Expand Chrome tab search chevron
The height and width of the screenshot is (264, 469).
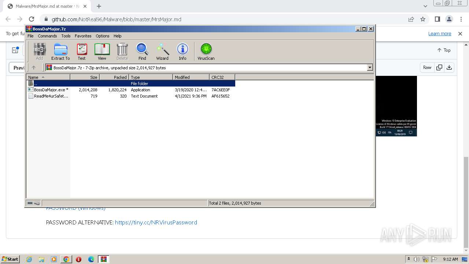[425, 6]
